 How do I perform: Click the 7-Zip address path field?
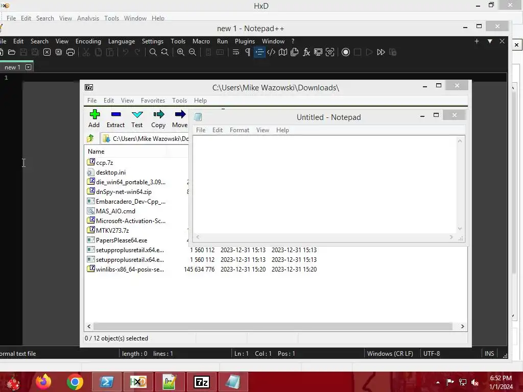[x=145, y=138]
